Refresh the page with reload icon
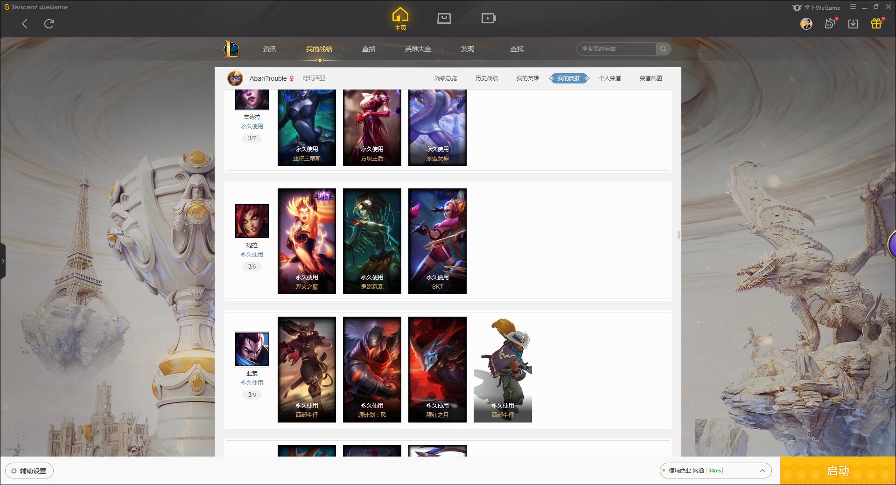Viewport: 896px width, 485px height. coord(49,24)
